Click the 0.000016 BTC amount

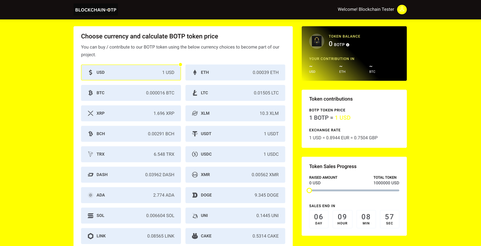click(x=160, y=93)
